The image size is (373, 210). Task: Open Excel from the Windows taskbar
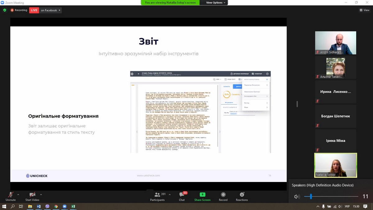pyautogui.click(x=73, y=206)
